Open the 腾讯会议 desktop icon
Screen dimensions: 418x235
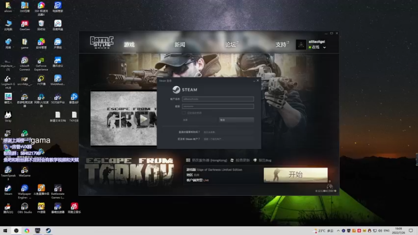[57, 62]
